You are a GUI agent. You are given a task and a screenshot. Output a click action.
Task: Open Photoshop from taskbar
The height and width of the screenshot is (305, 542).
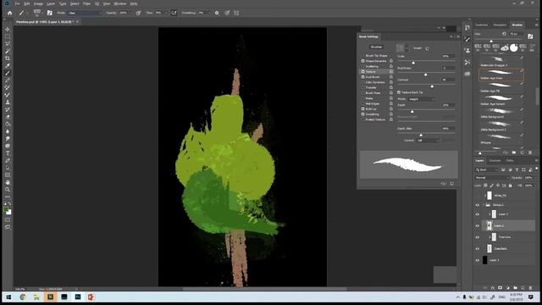tap(78, 297)
